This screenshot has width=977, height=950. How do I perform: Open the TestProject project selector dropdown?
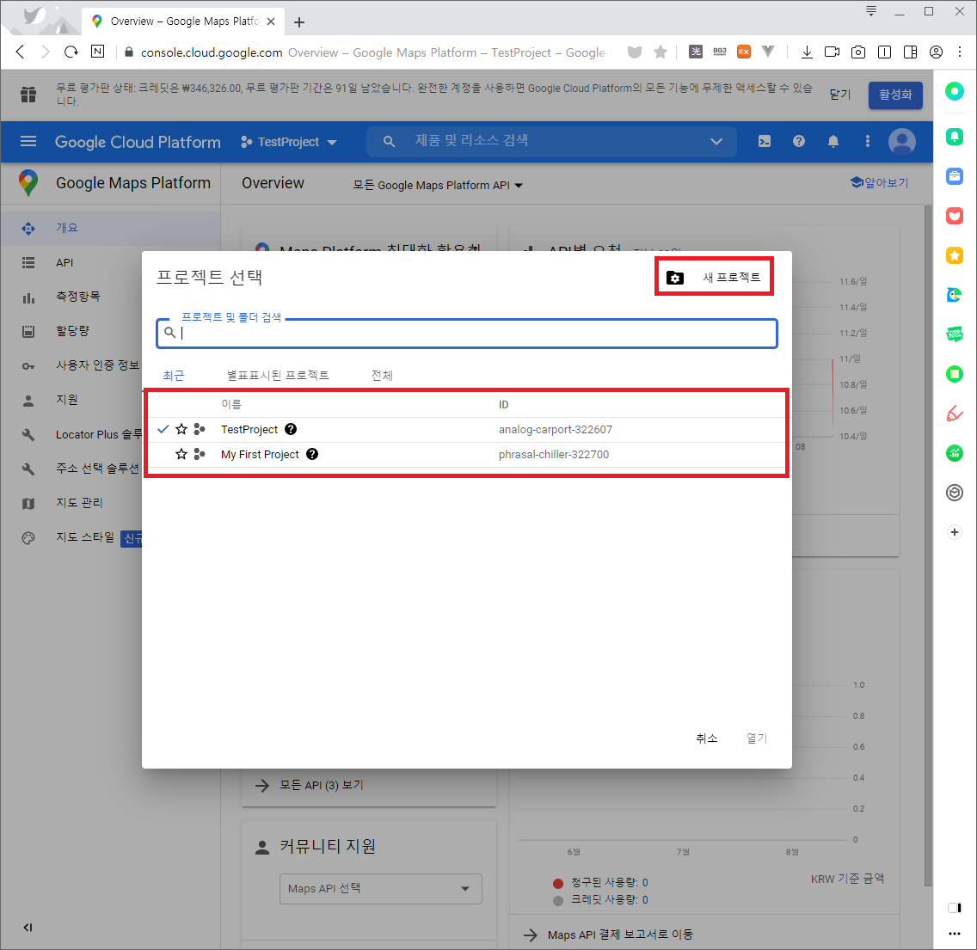[x=288, y=142]
